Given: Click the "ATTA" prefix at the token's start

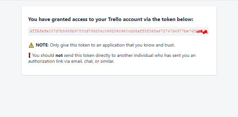Looking at the screenshot, I should (x=33, y=31).
